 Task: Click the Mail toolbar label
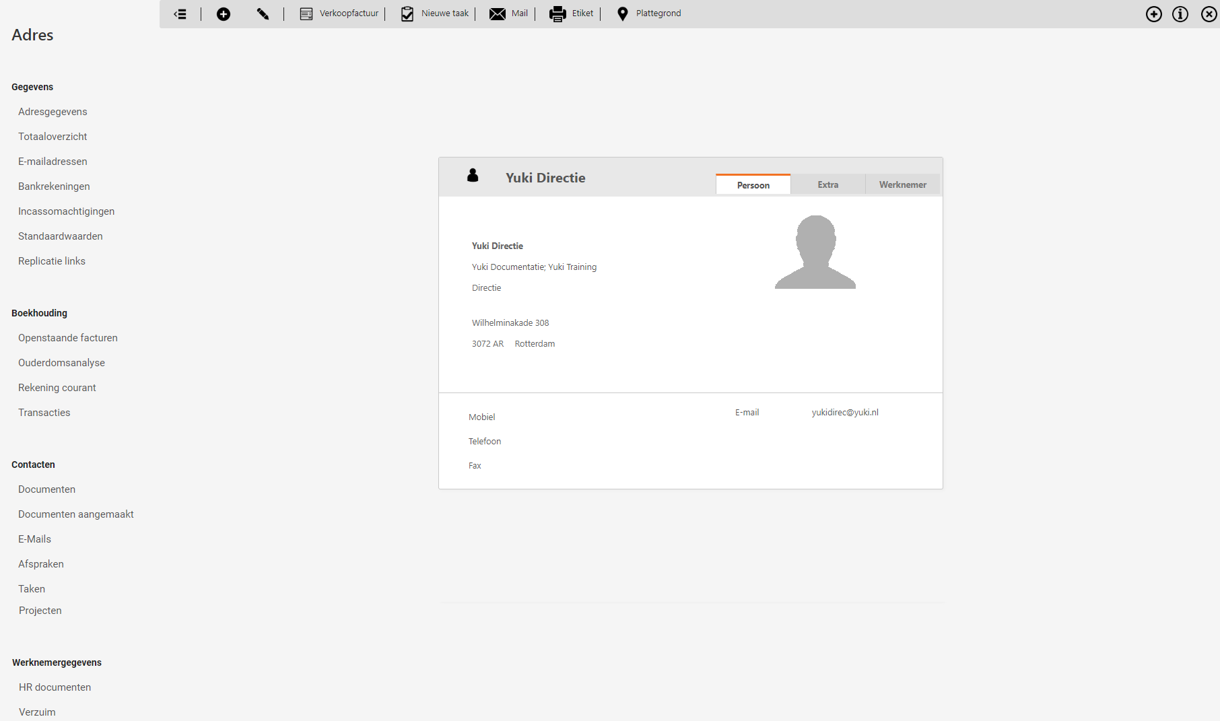(x=520, y=13)
